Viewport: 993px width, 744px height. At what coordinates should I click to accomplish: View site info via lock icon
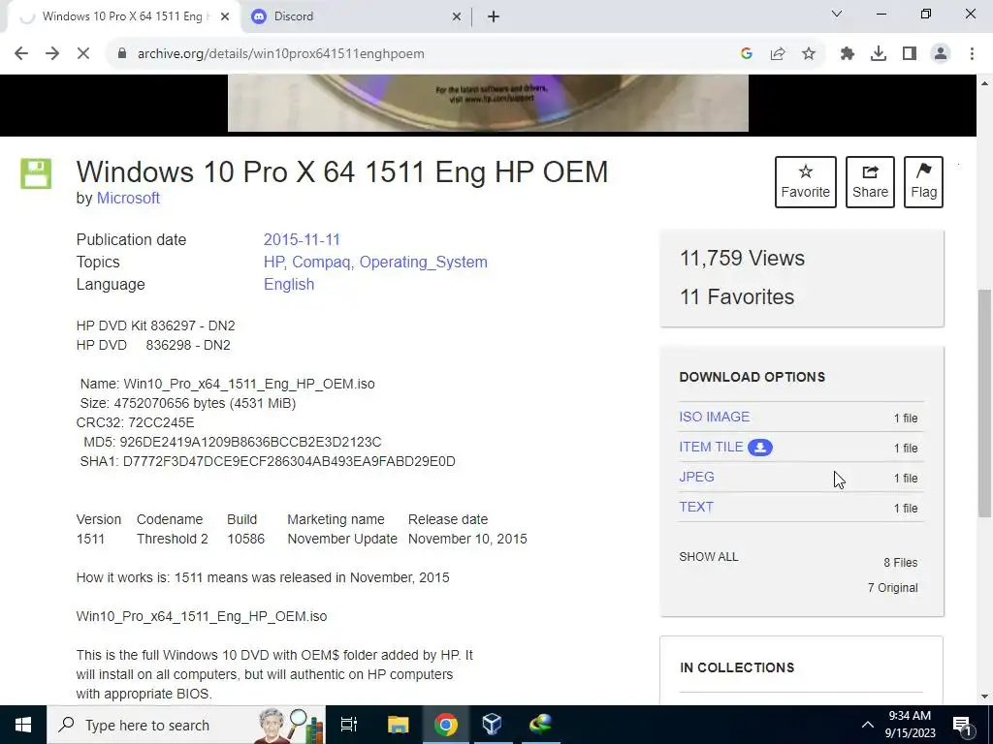click(x=121, y=54)
